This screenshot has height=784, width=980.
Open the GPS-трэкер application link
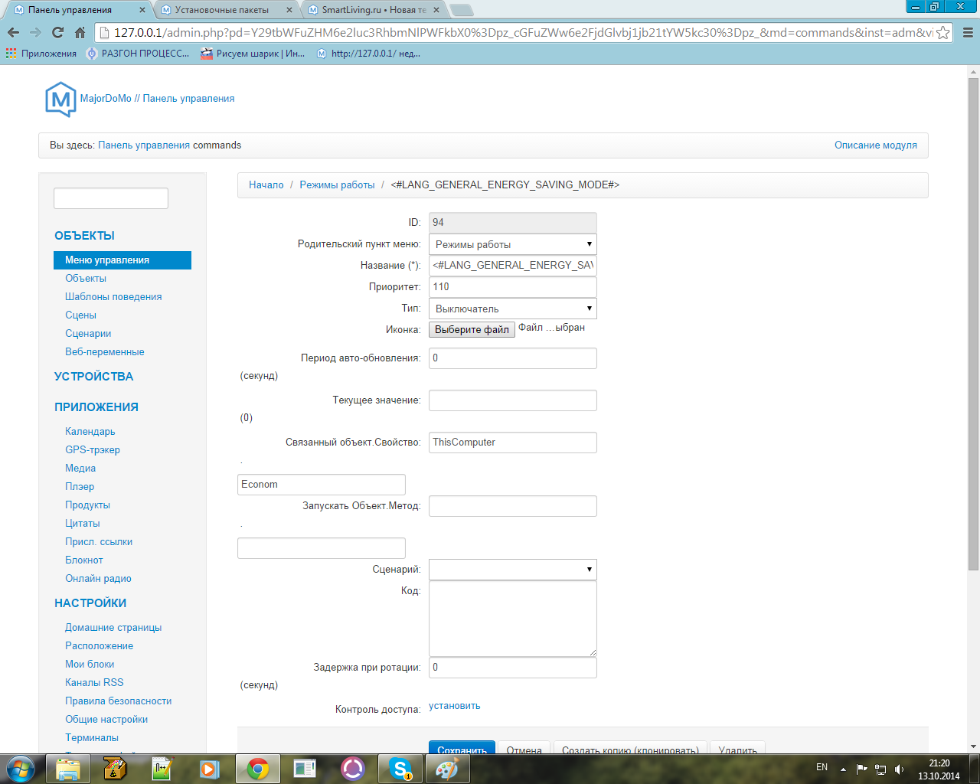(x=93, y=450)
